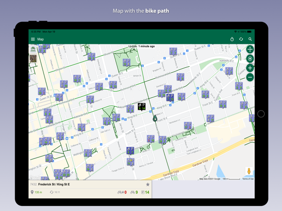Toggle the bike path layer button
282x211 pixels.
33,49
